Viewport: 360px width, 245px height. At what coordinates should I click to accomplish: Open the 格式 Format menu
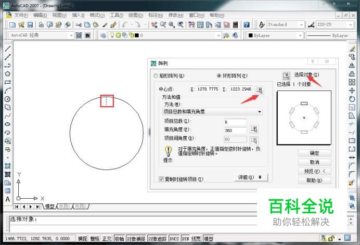(x=97, y=15)
